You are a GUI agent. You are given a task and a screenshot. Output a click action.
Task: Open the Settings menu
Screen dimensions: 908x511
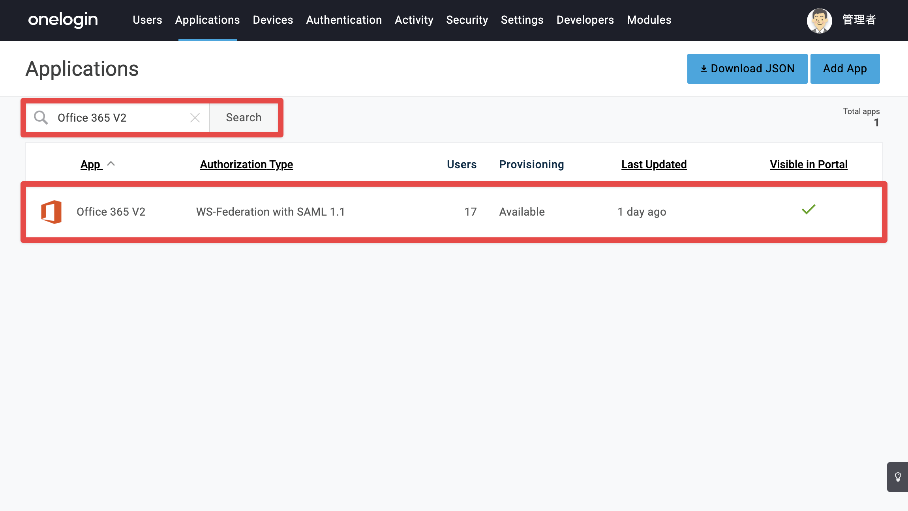522,20
